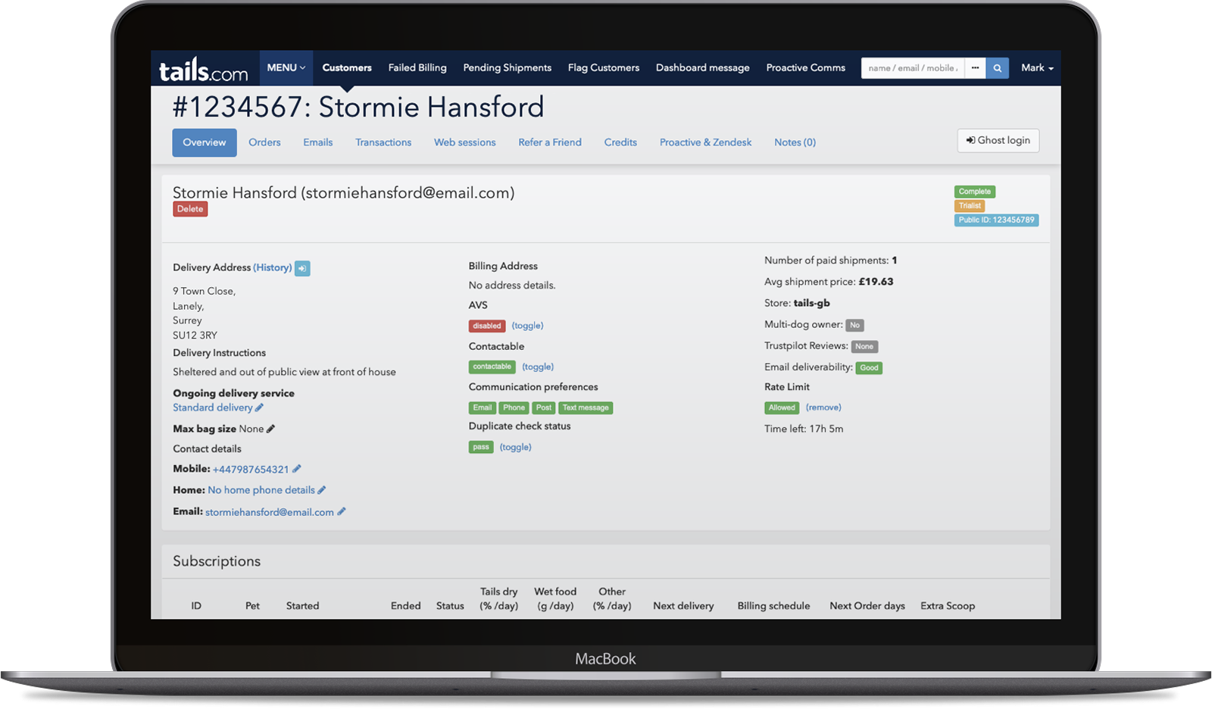
Task: Click the blue search magnifier button
Action: (997, 68)
